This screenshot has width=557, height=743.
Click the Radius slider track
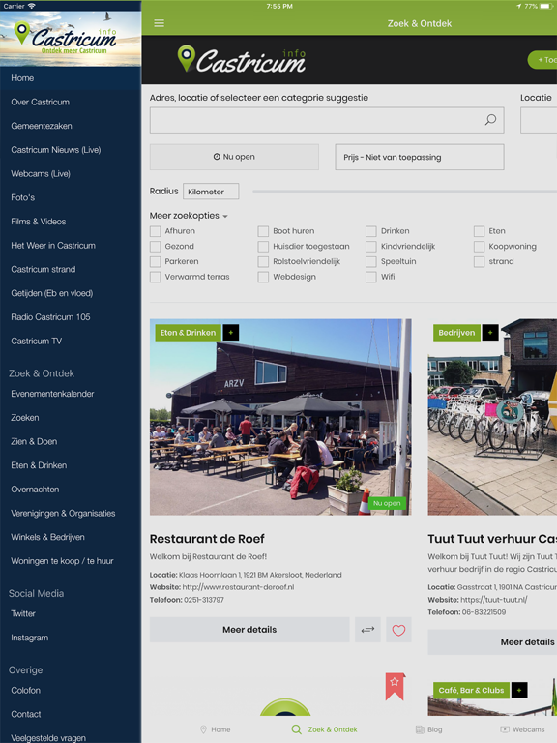405,192
